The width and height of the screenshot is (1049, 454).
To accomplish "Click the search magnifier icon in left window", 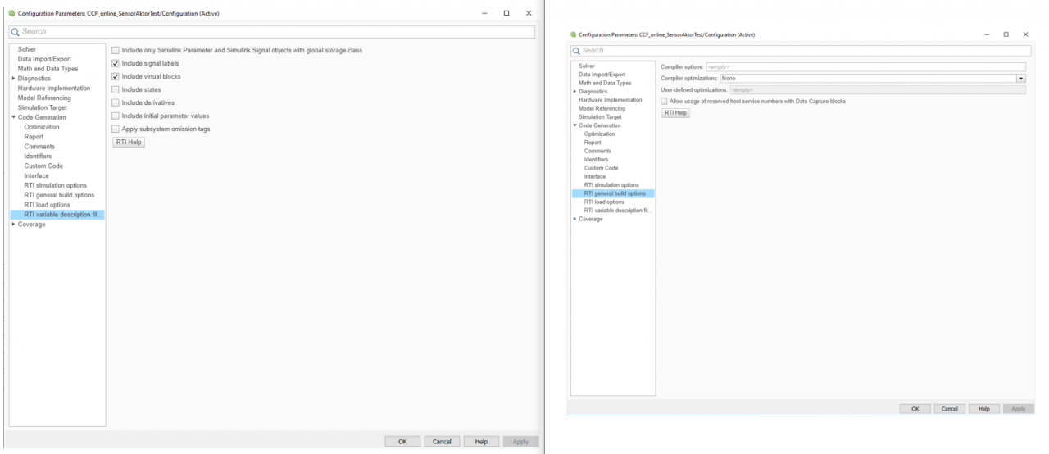I will (x=16, y=32).
